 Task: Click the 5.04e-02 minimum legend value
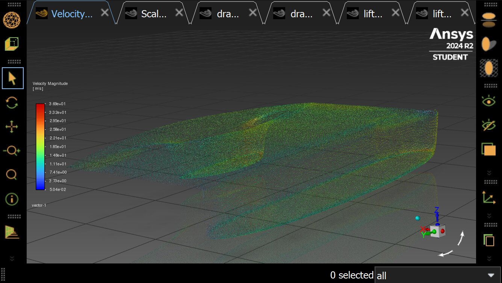[57, 189]
